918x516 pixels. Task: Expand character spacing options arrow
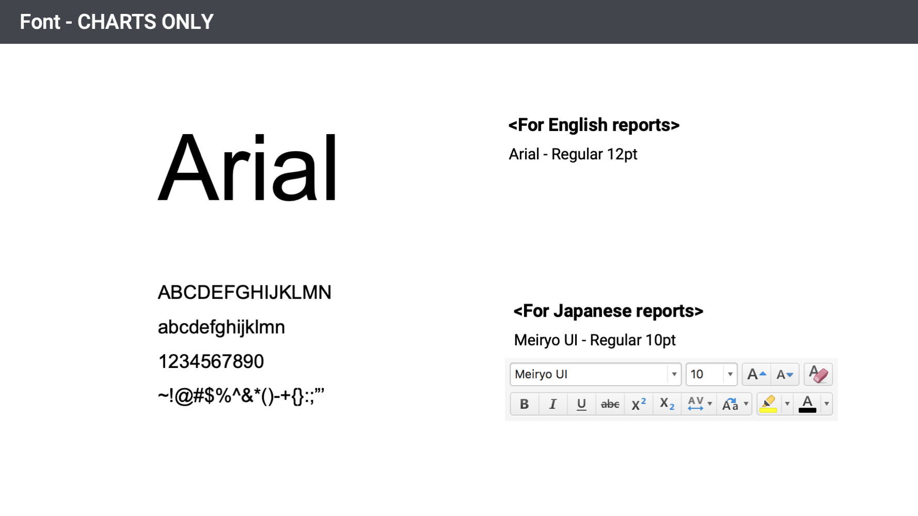(x=710, y=404)
